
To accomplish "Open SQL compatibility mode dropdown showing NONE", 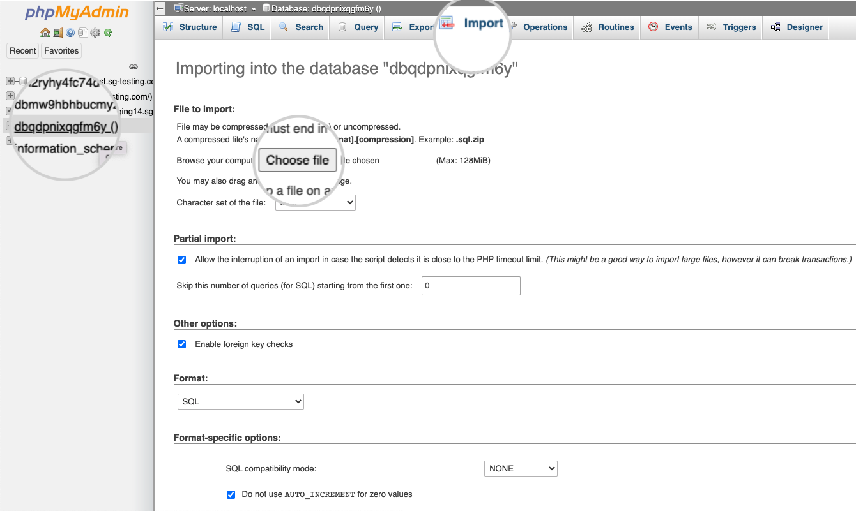I will (x=521, y=468).
